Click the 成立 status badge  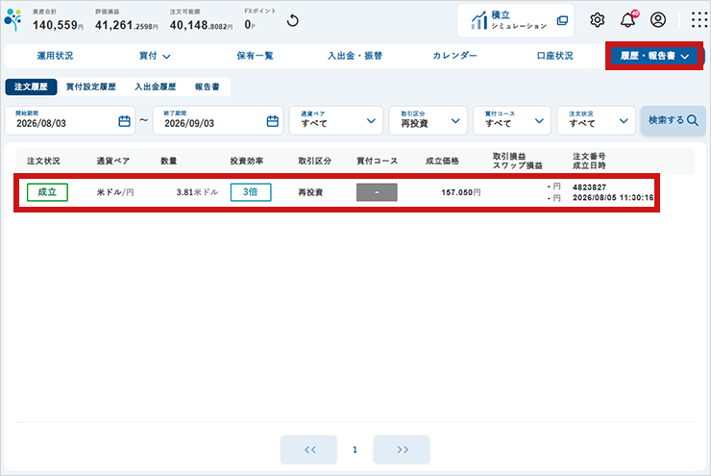coord(47,192)
